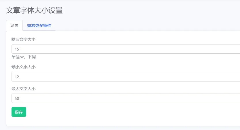Click the 文章字体大小设置 page heading
The image size is (240, 130).
[34, 10]
